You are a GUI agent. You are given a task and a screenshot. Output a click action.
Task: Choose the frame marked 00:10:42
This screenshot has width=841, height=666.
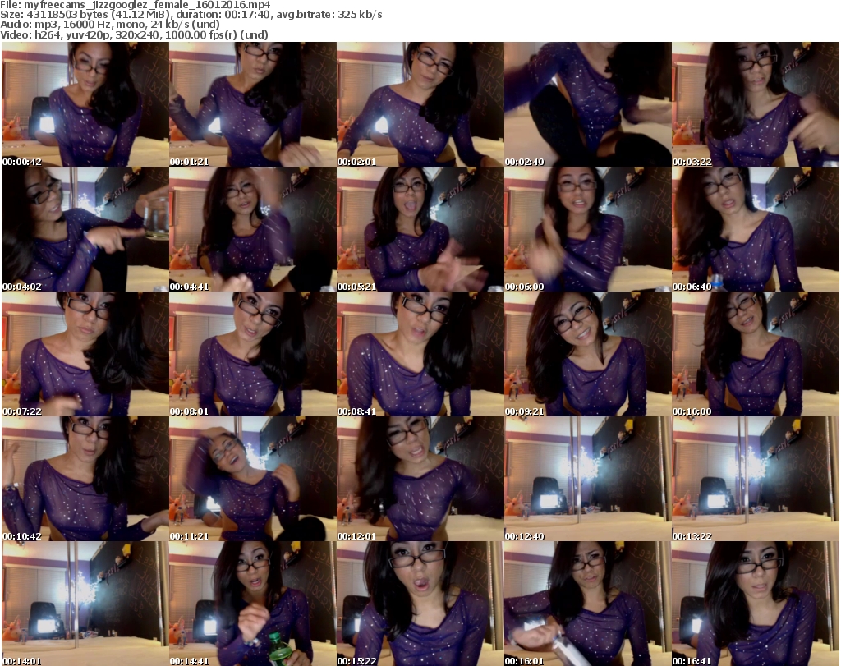click(85, 479)
